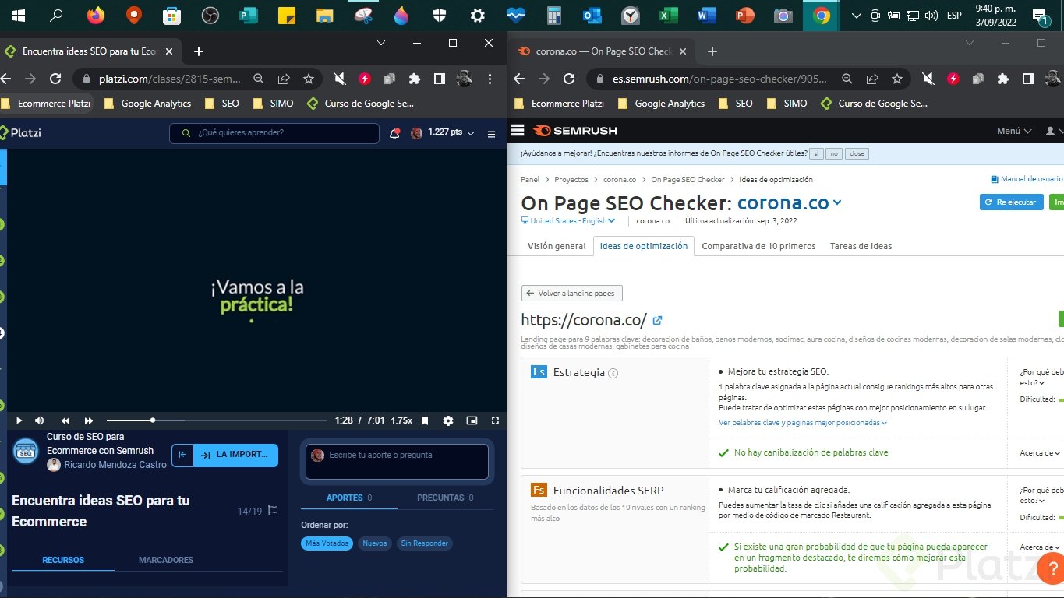Answer 'sí' to the feedback banner
This screenshot has height=598, width=1064.
click(817, 153)
